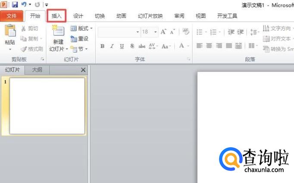Viewport: 294px width, 183px height.
Task: Open the 节 Section dropdown
Action: click(79, 49)
